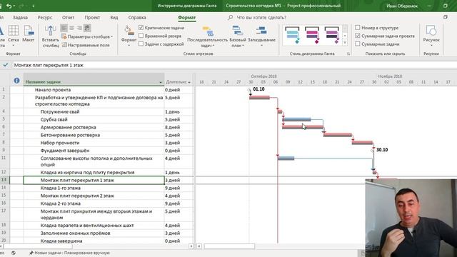Click the Gantt chart horizontal scrollbar
Image resolution: width=457 pixels, height=257 pixels.
[x=229, y=246]
